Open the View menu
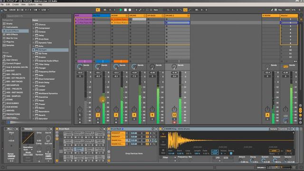 [23, 4]
